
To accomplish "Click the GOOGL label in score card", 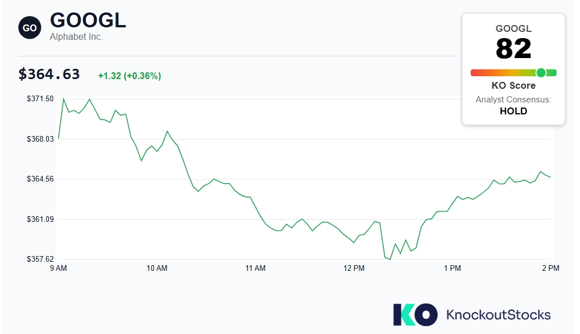I will 513,28.
